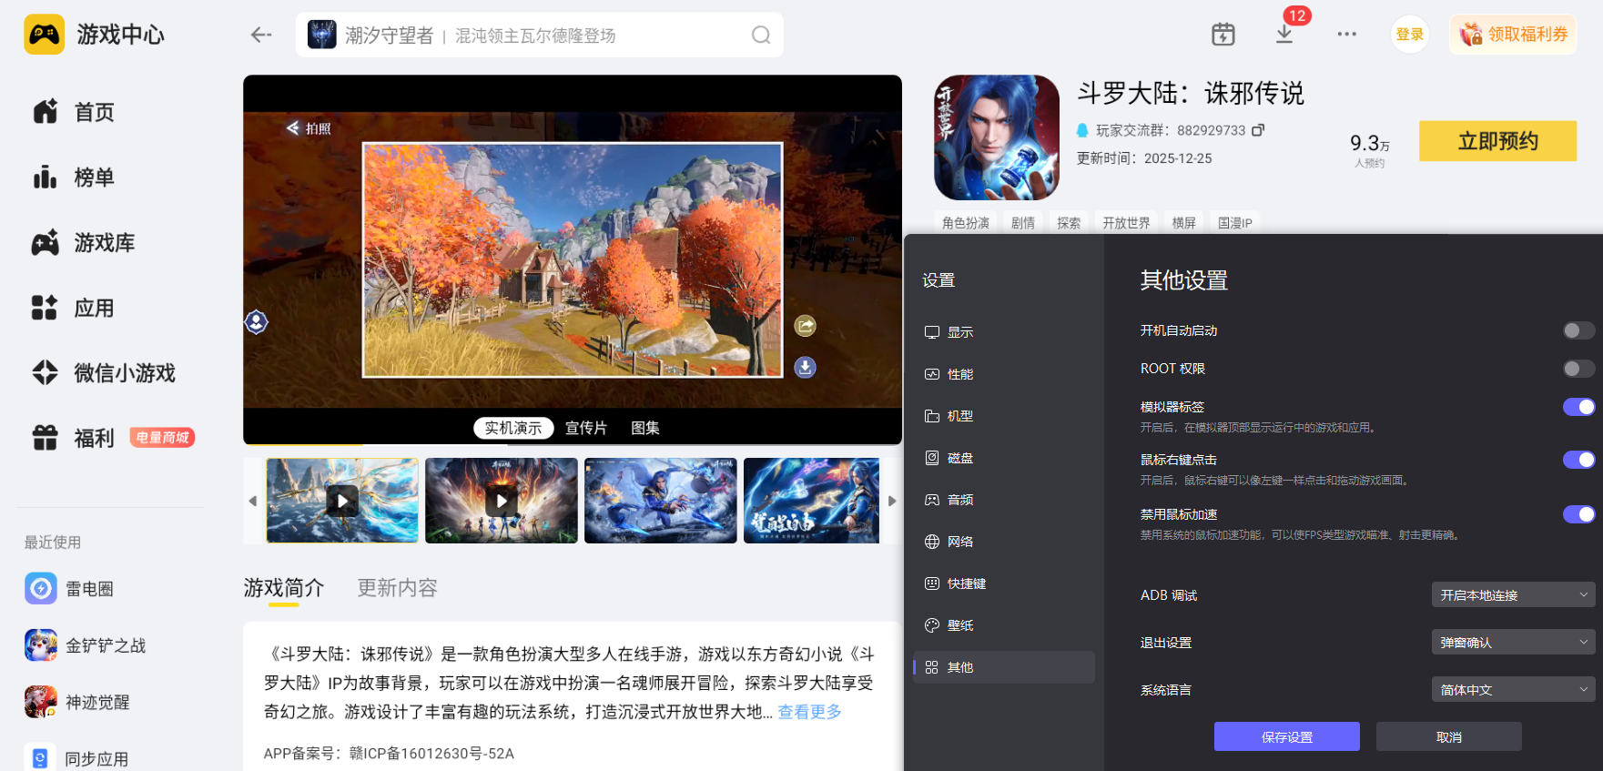Disable 鼠标右键点击 toggle
The width and height of the screenshot is (1603, 771).
coord(1578,460)
